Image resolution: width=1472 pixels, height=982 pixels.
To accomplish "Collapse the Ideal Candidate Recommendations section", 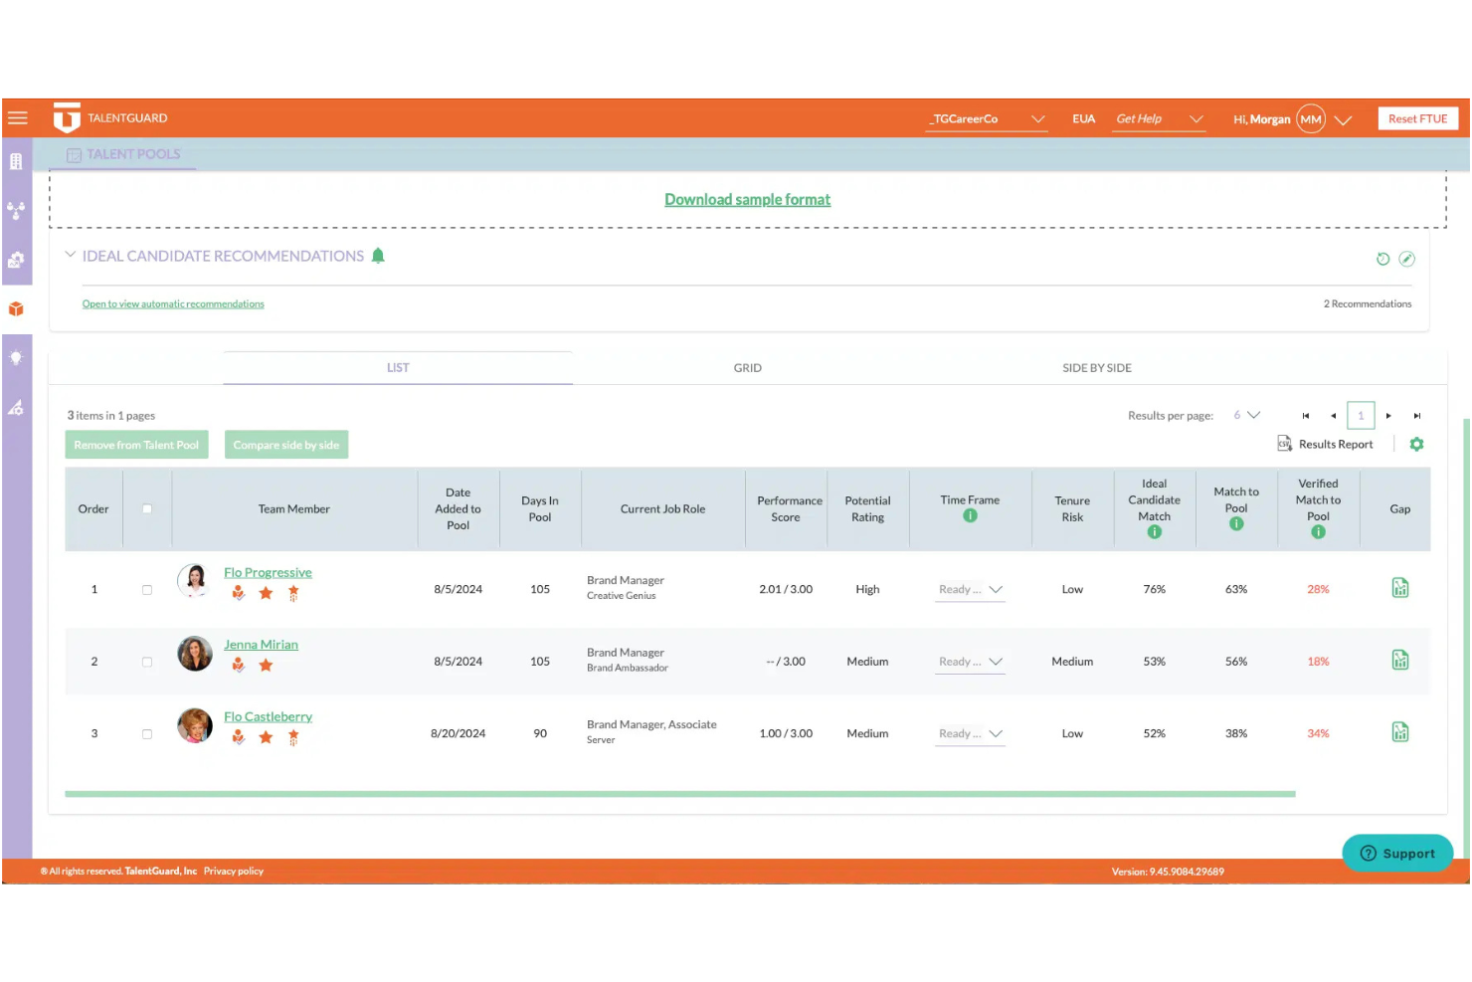I will 71,254.
